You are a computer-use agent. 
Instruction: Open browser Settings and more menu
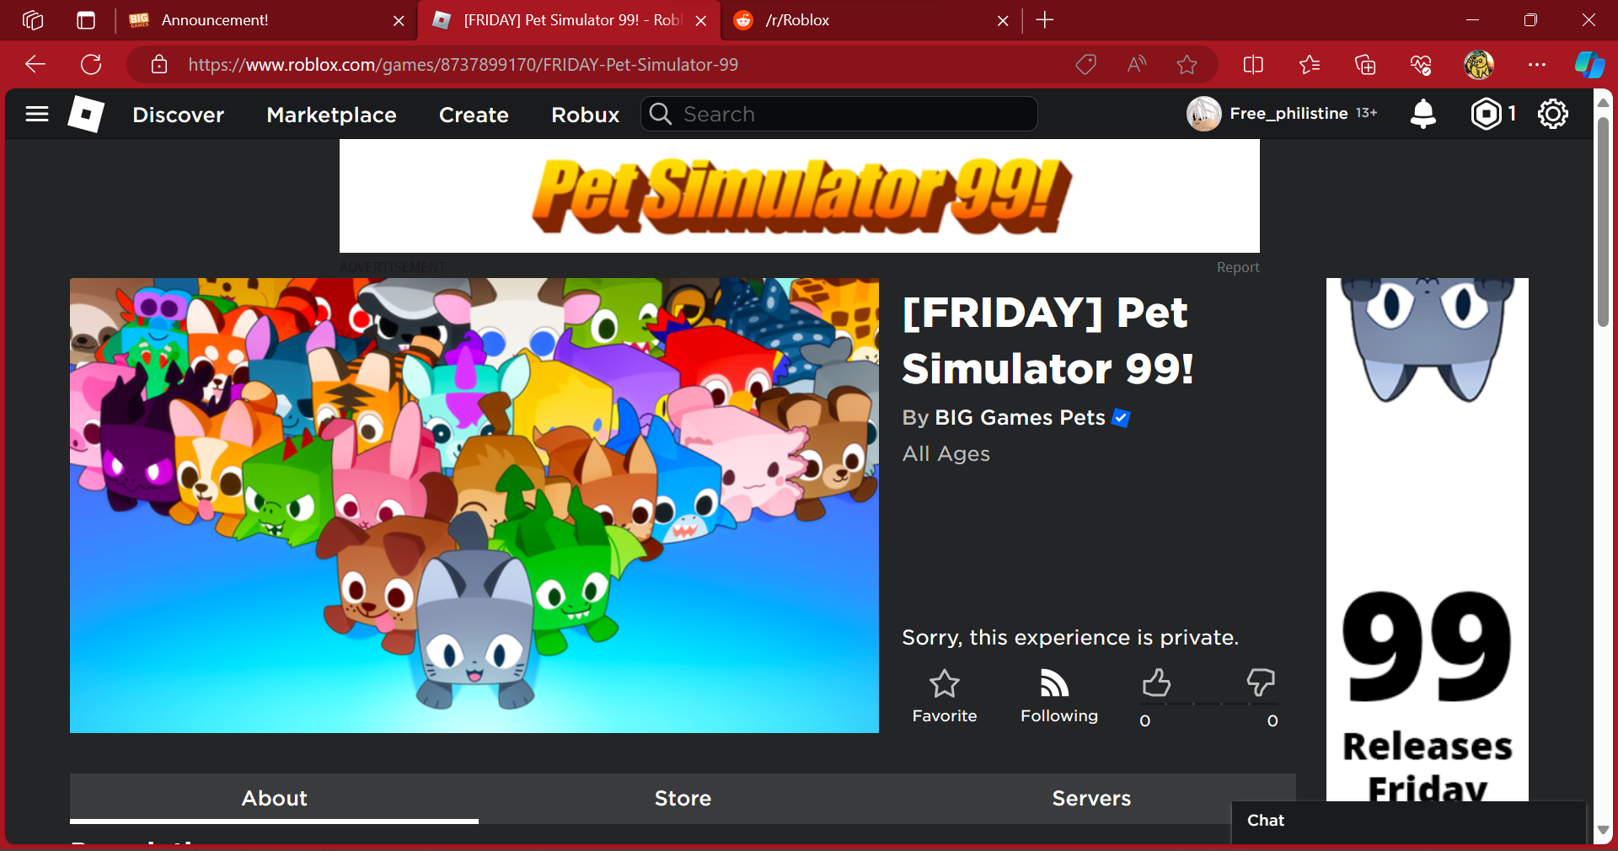1536,64
